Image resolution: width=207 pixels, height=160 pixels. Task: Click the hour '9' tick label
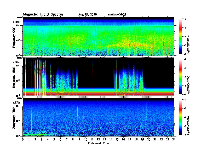79,139
